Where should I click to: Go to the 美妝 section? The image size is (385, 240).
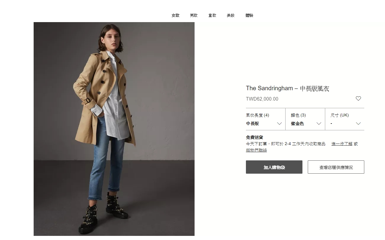tap(231, 15)
